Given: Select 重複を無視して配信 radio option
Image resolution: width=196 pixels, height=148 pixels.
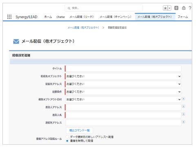Looking at the screenshot, I should [x=67, y=141].
